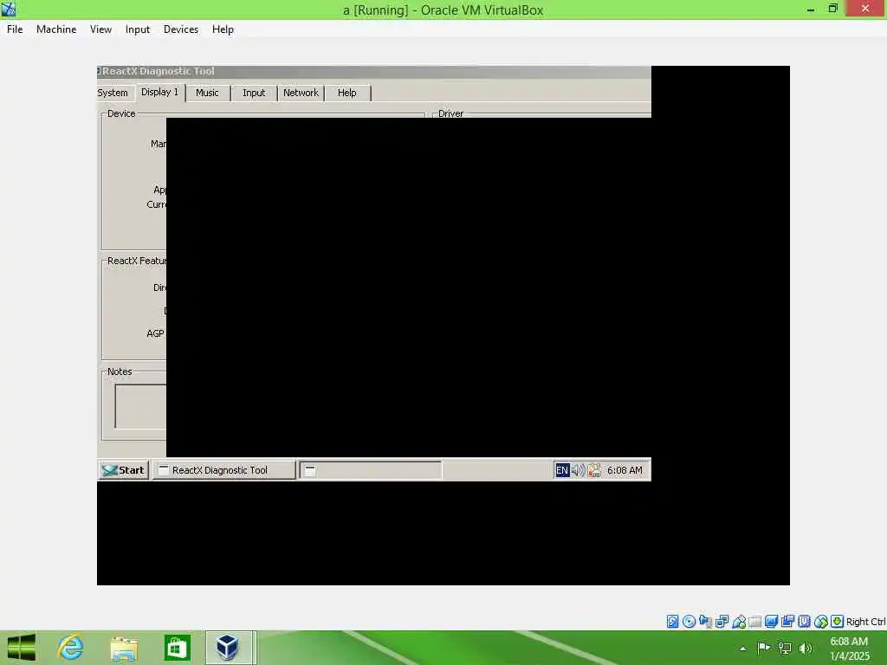Open the VirtualBox File menu

(15, 29)
